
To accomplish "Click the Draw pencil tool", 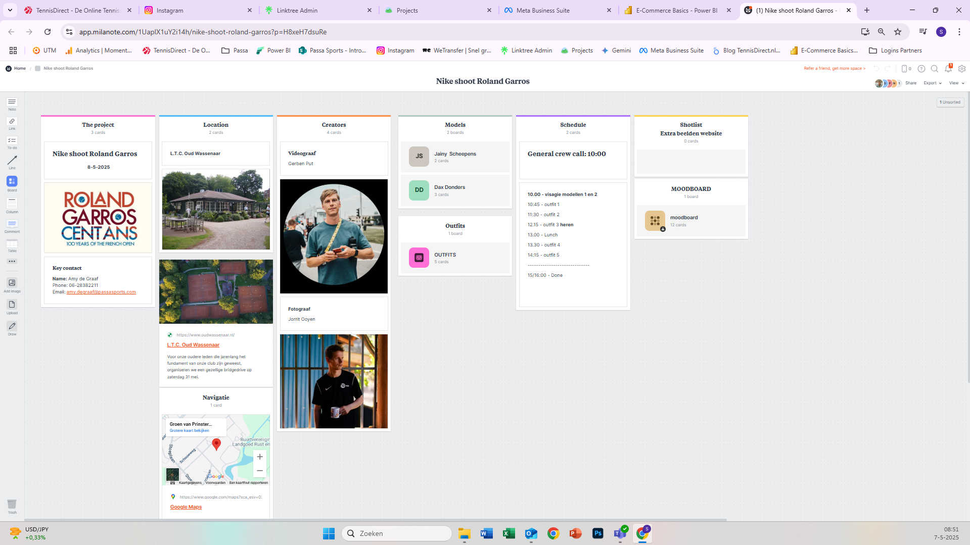I will coord(12,326).
